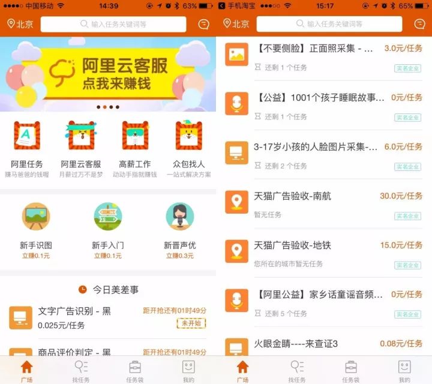
Task: Open the 【公益】1001个孩子睡眠故事 task
Action: coord(324,106)
